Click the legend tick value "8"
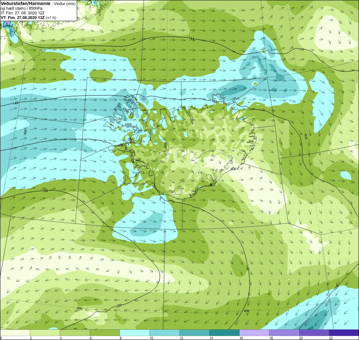The width and height of the screenshot is (359, 340). (120, 338)
